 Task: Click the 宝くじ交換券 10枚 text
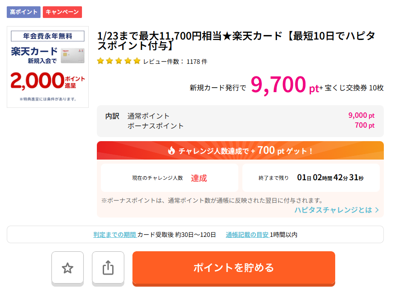tap(354, 88)
